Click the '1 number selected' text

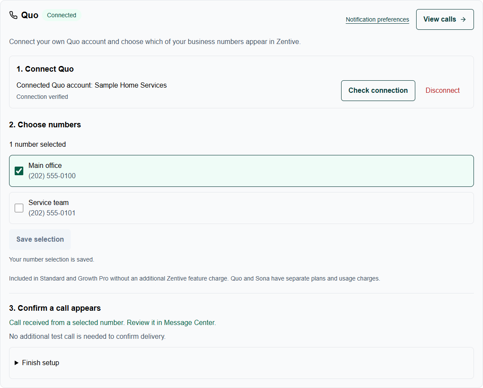tap(38, 144)
